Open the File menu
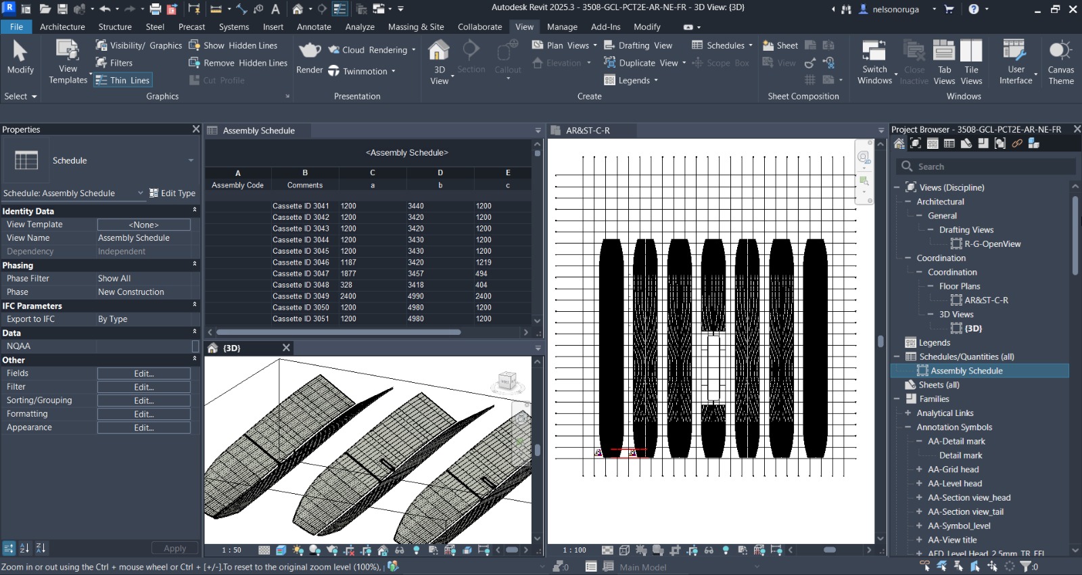Screen dimensions: 1082x575 [16, 27]
